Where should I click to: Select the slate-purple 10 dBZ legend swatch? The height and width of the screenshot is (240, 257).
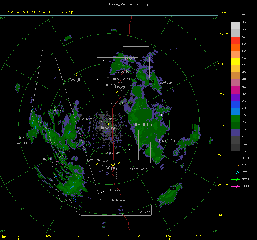pos(235,133)
